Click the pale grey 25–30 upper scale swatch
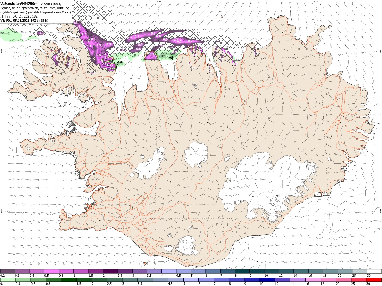This screenshot has height=286, width=382. click(360, 271)
